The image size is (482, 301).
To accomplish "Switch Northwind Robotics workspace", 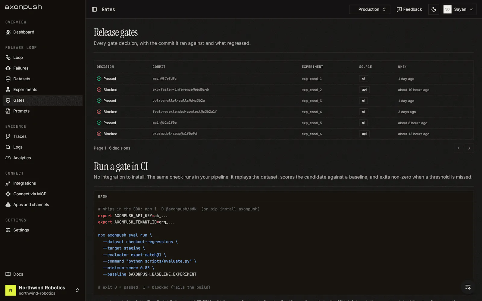I will (42, 290).
